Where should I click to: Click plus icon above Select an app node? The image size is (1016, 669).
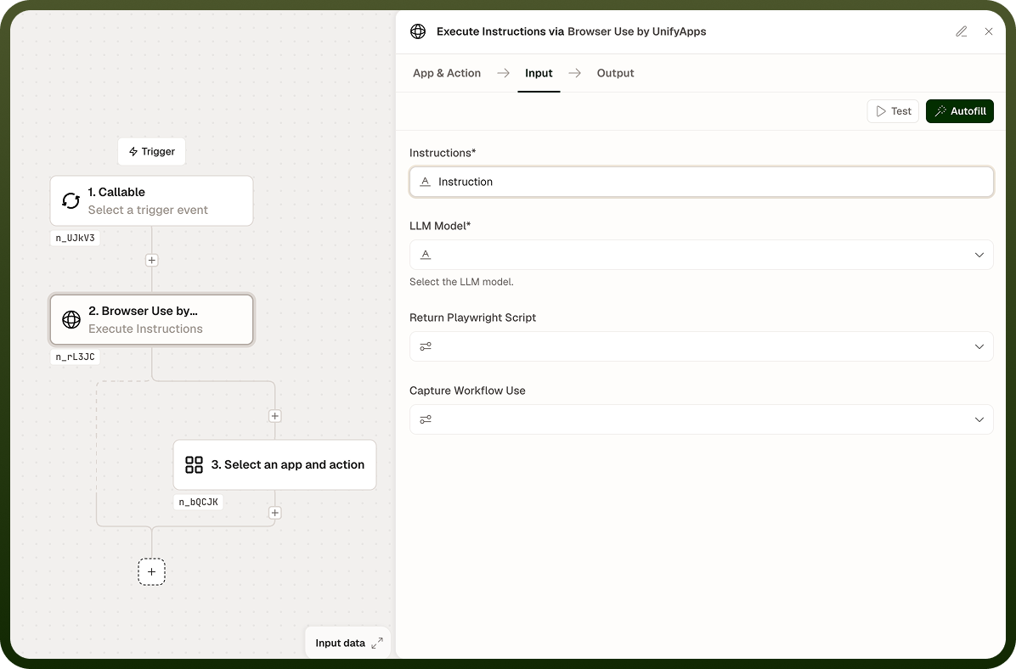coord(274,416)
